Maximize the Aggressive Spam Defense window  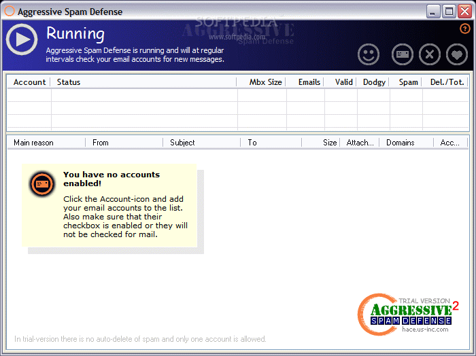(x=449, y=12)
